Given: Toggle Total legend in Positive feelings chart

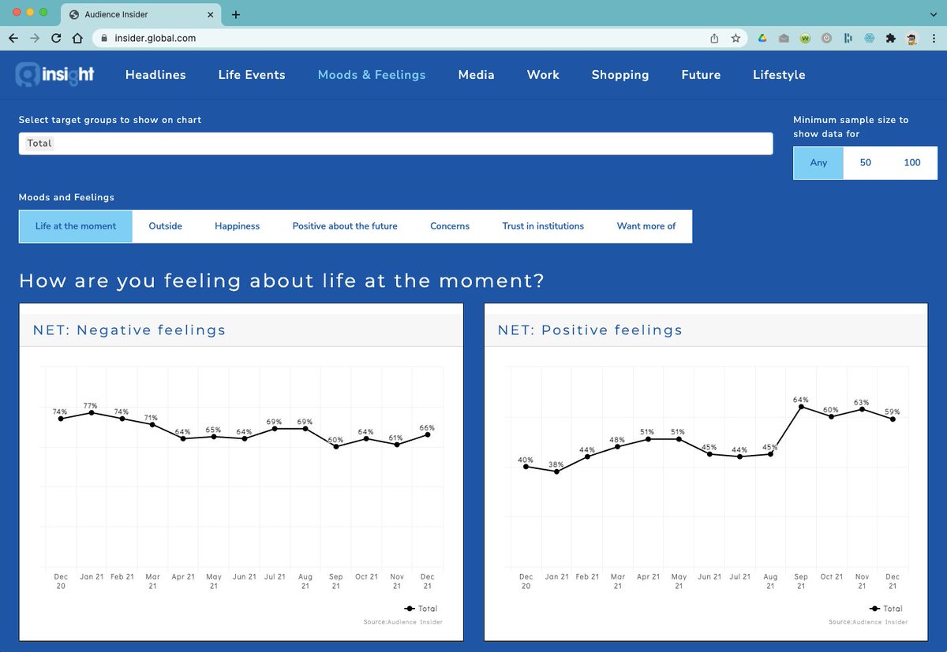Looking at the screenshot, I should point(886,609).
